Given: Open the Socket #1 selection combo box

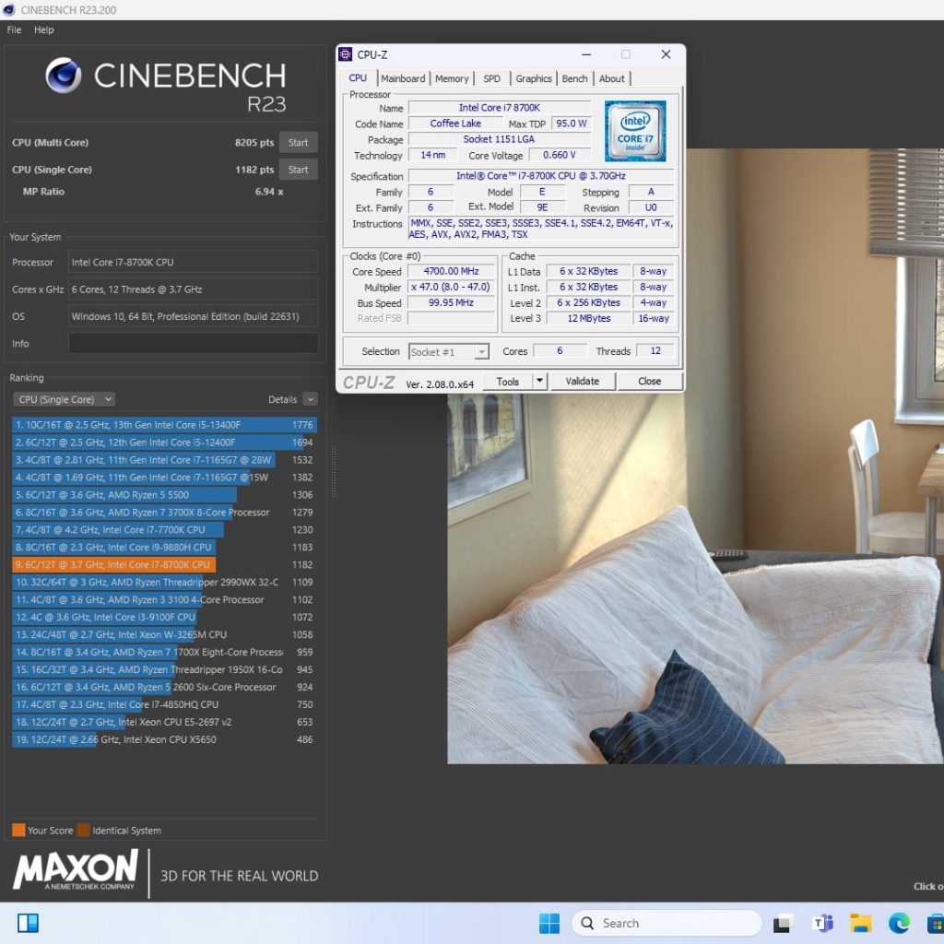Looking at the screenshot, I should (449, 351).
